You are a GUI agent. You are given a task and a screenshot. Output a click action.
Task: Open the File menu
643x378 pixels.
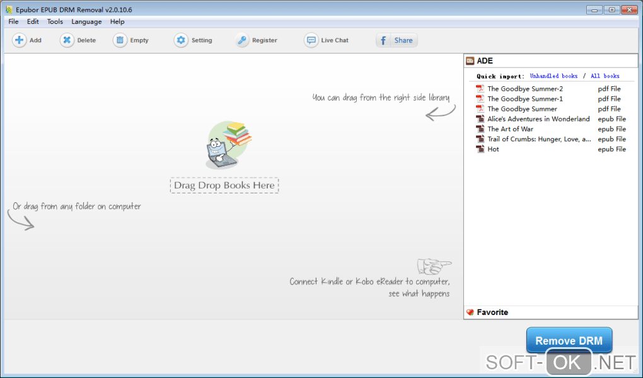(x=13, y=21)
